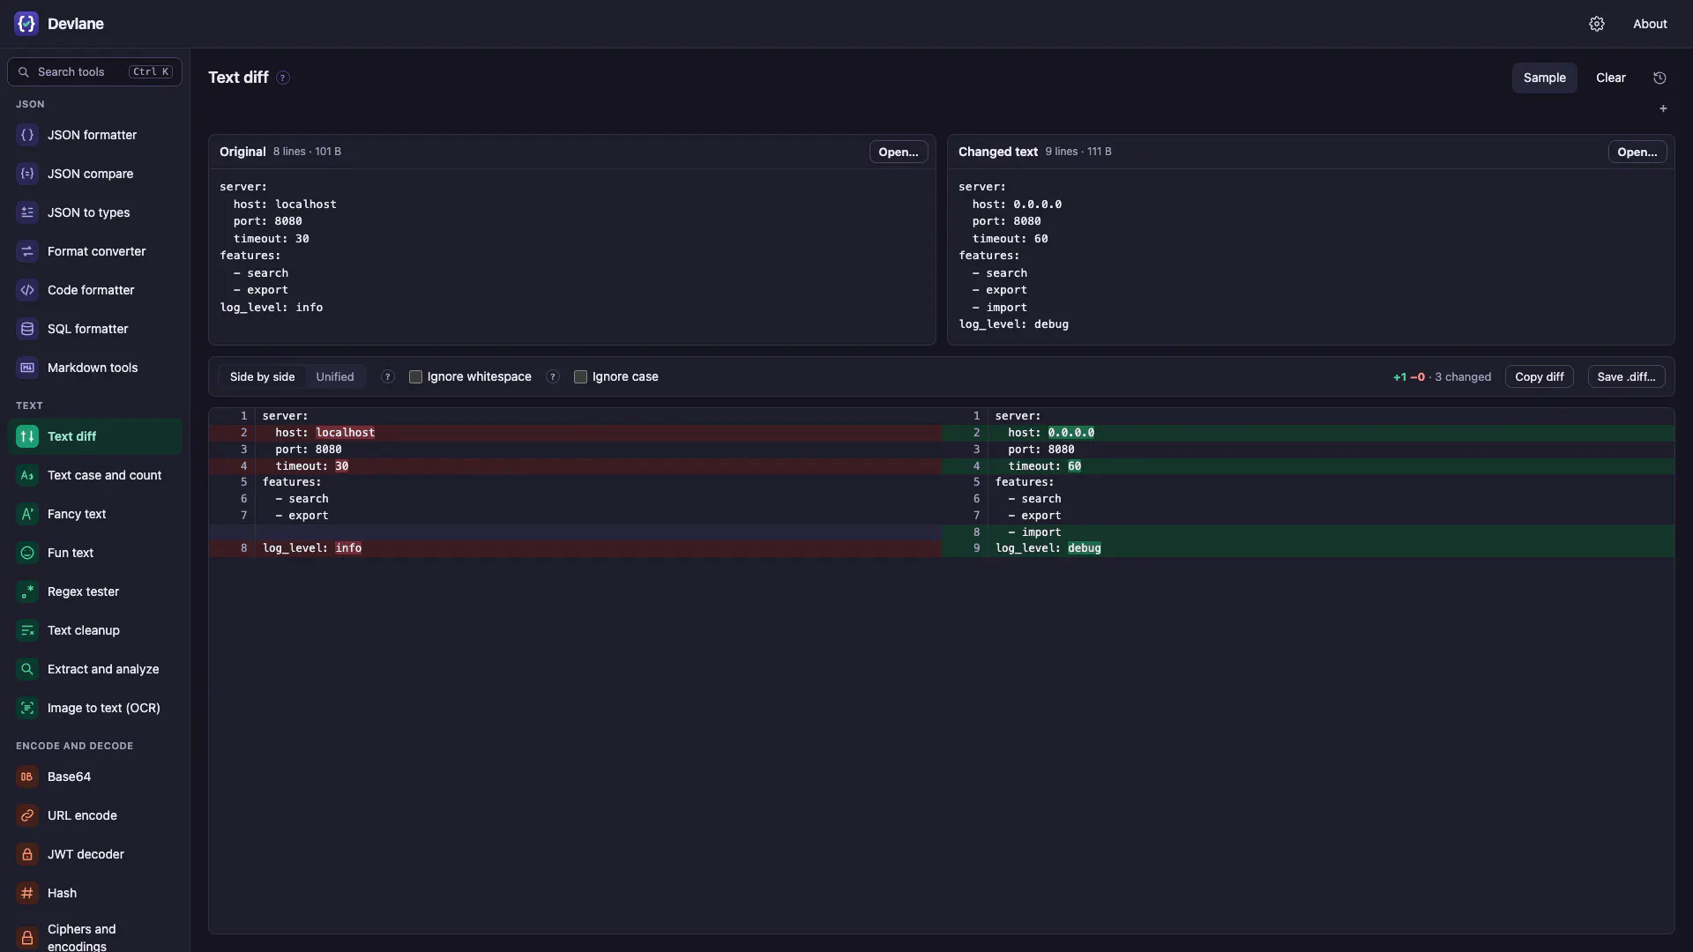Open the URL encode tool

coord(95,815)
